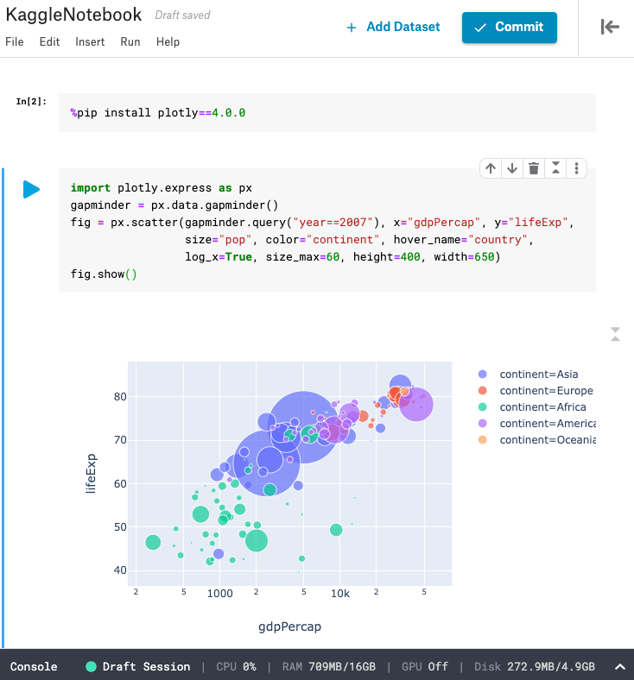Click the Oceania orange legend swatch
Screen dimensions: 634x680
click(482, 440)
